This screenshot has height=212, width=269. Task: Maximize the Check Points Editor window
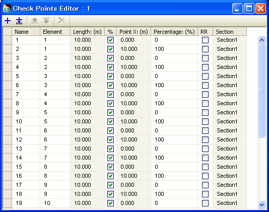click(249, 9)
